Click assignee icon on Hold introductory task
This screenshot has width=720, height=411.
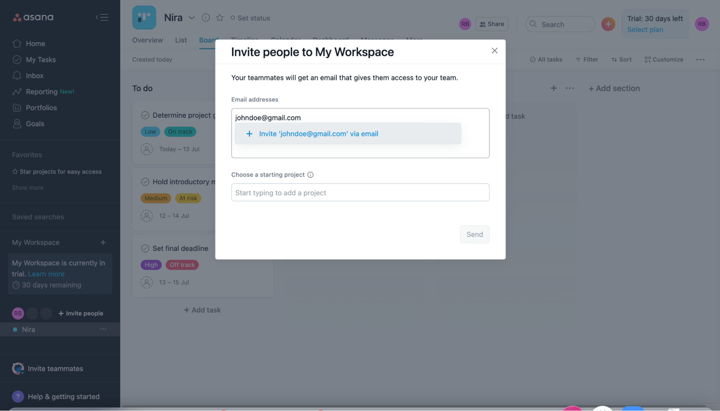click(147, 216)
